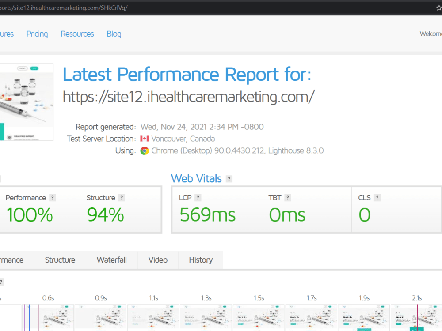The height and width of the screenshot is (331, 442).
Task: Click the 94% Structure score
Action: (x=106, y=215)
